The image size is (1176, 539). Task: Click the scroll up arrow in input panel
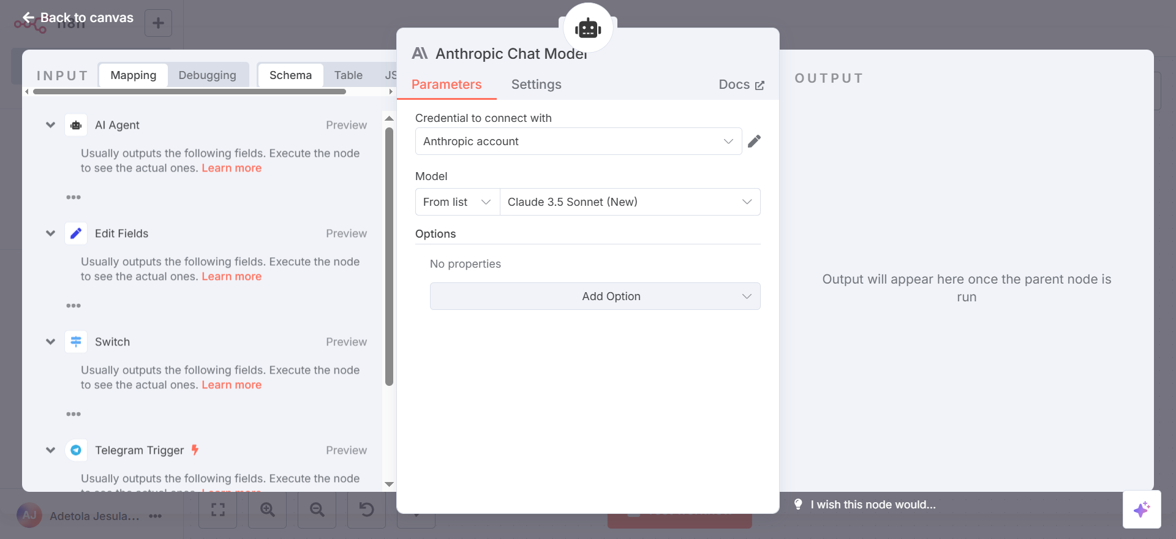(x=389, y=118)
